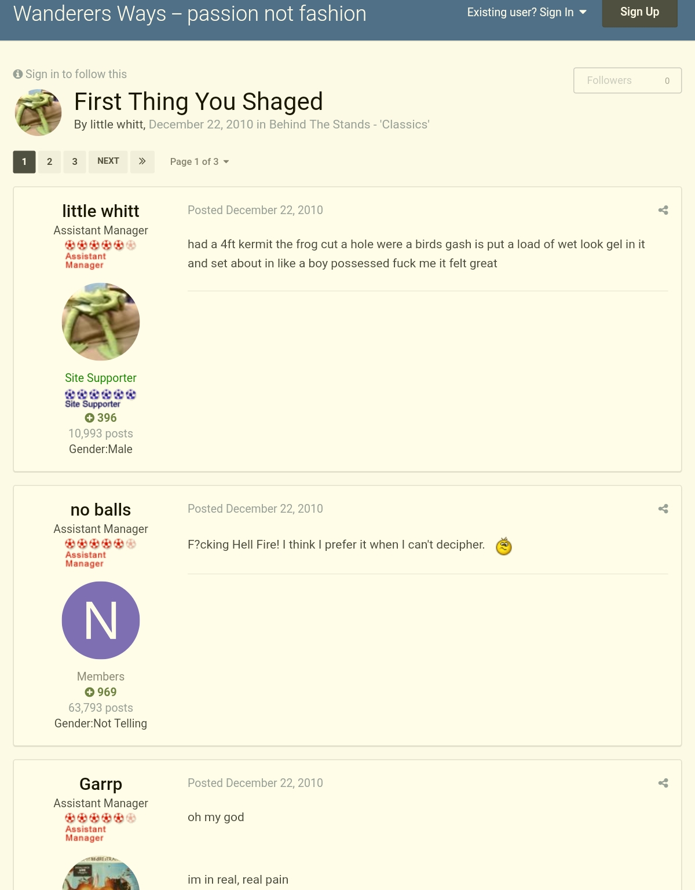Open the Existing user Sign In dropdown
The width and height of the screenshot is (695, 890).
point(526,12)
